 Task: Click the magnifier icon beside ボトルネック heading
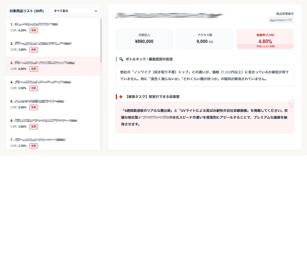coord(121,59)
